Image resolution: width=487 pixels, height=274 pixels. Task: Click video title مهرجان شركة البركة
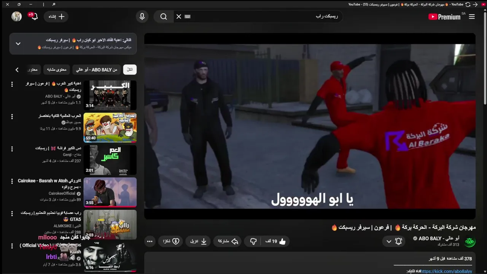(x=404, y=228)
